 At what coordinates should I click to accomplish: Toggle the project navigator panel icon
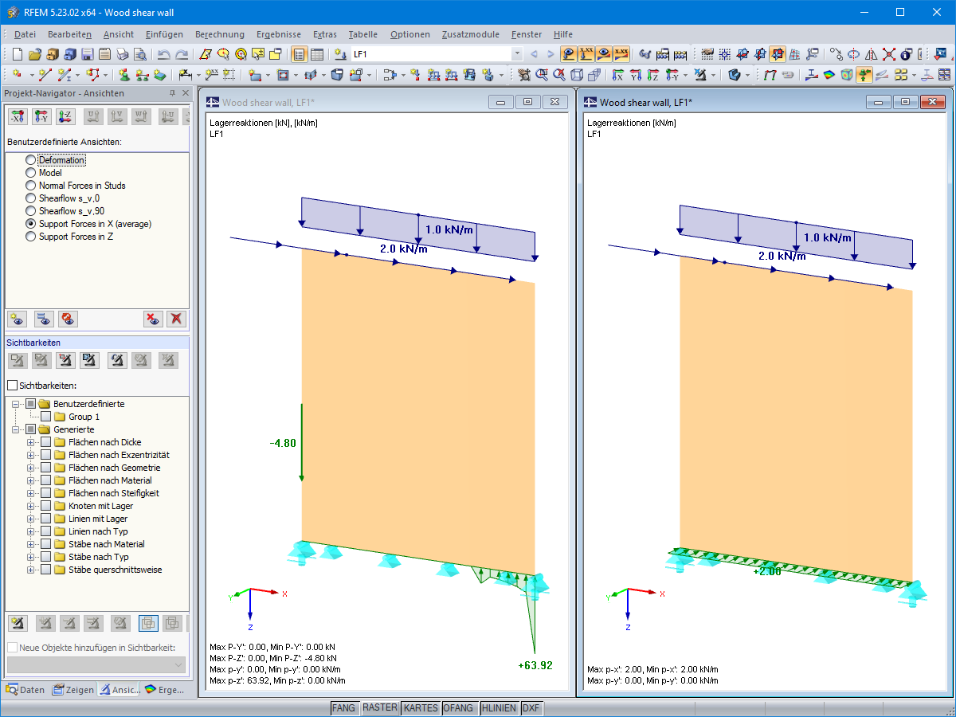300,54
